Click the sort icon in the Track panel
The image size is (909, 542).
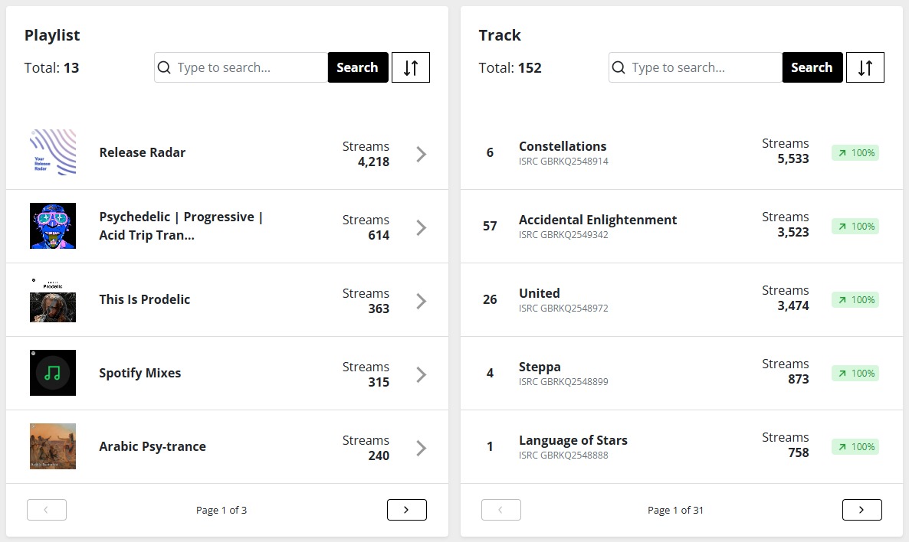[x=865, y=67]
